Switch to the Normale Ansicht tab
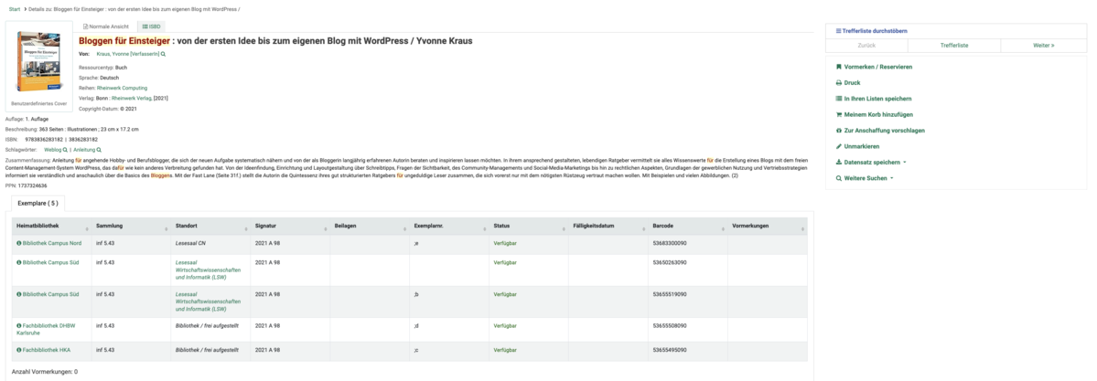 pyautogui.click(x=105, y=26)
